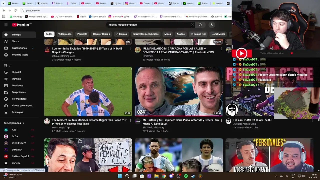The width and height of the screenshot is (320, 180).
Task: Go back with the browser back arrow
Action: click(3, 10)
